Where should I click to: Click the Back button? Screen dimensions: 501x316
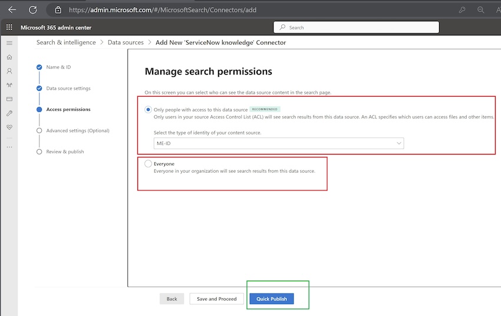[x=172, y=299]
